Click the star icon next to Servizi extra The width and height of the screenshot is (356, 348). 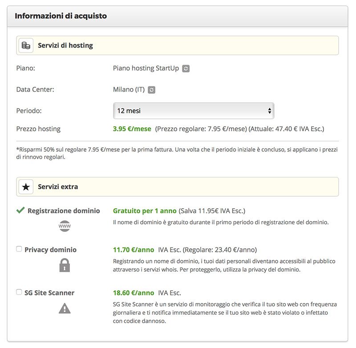26,187
